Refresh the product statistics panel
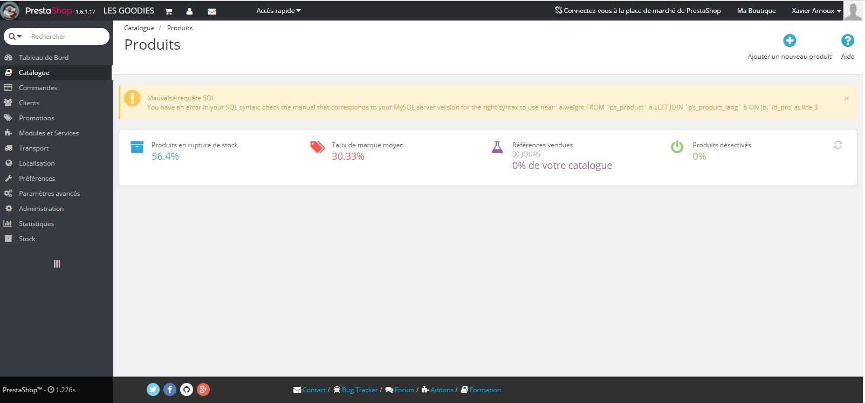 pyautogui.click(x=838, y=145)
